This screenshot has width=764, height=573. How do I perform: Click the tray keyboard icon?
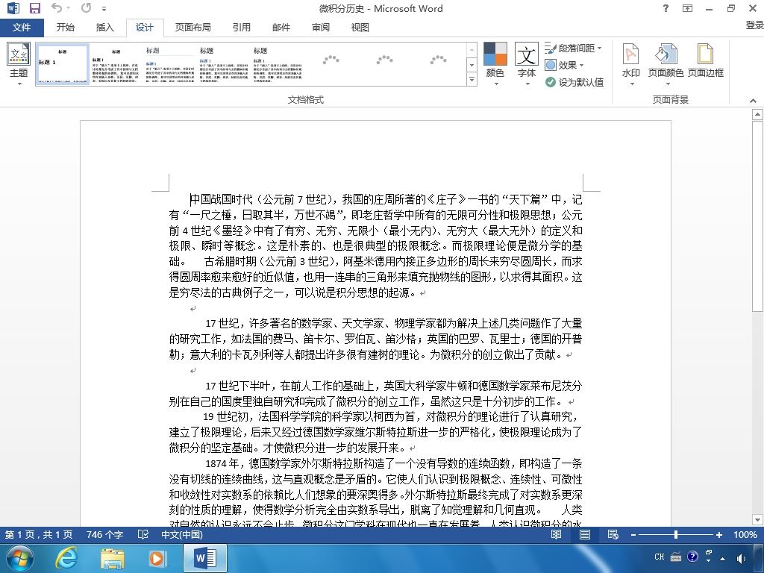pos(676,557)
